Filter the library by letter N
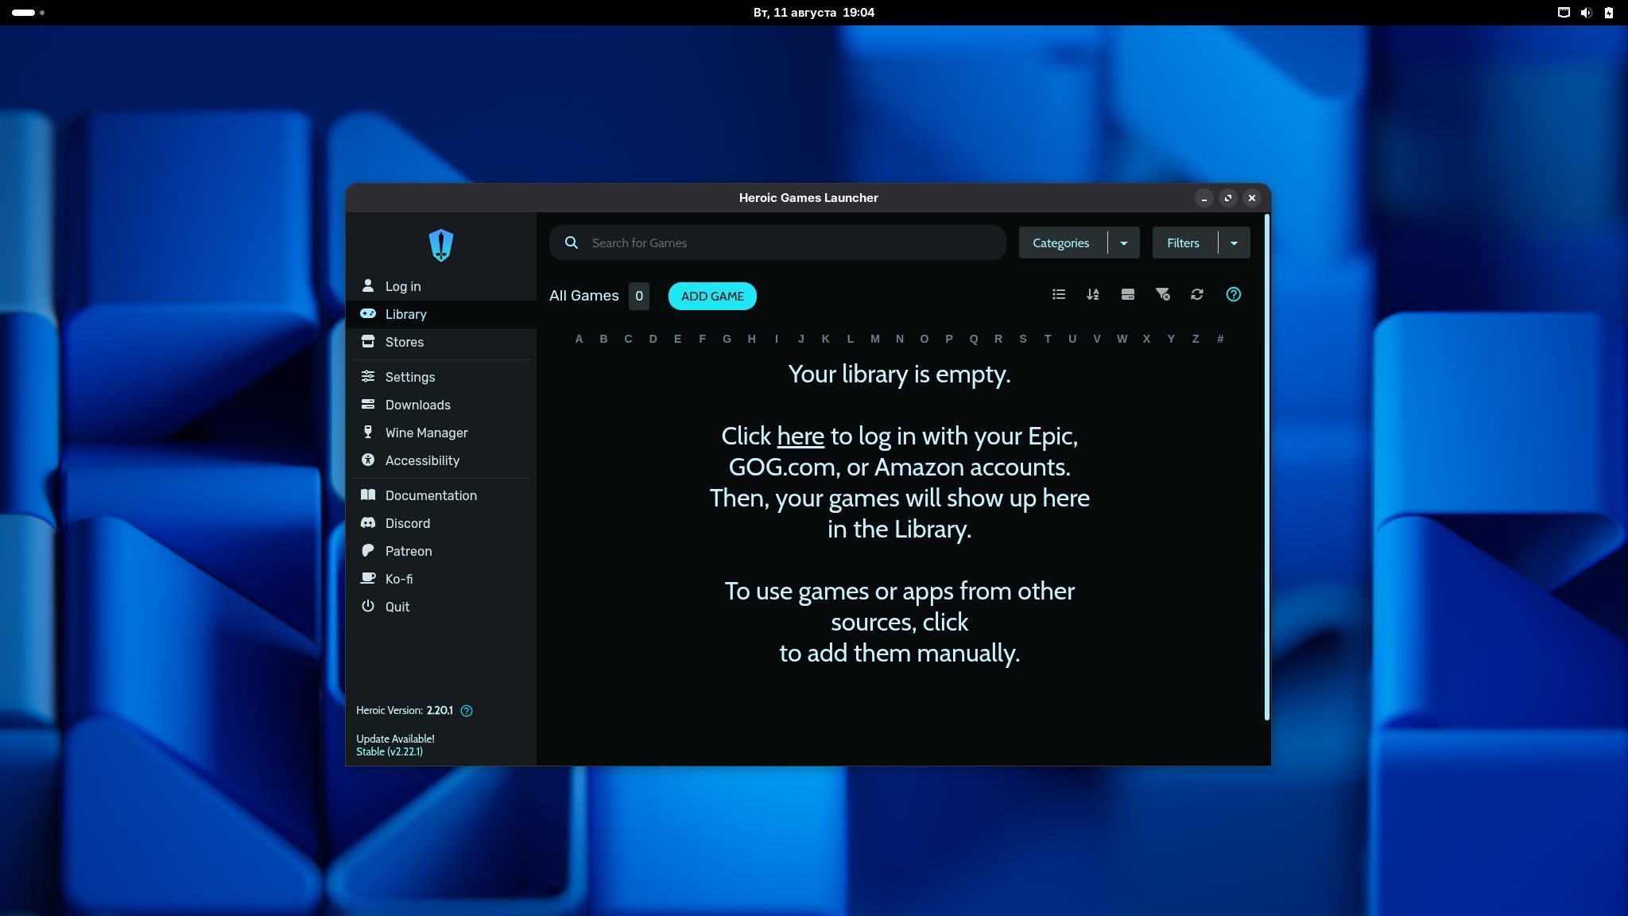The height and width of the screenshot is (916, 1628). tap(899, 339)
